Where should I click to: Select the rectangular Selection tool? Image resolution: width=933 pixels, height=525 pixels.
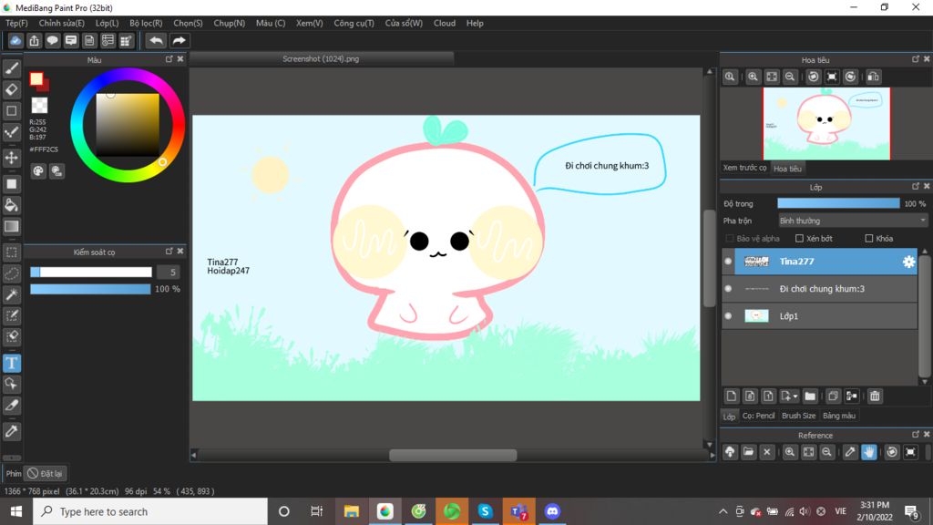click(11, 252)
